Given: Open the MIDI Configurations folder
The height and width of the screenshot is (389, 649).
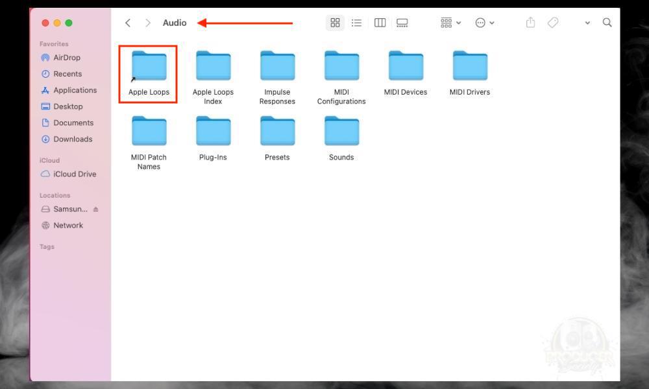Looking at the screenshot, I should pyautogui.click(x=341, y=65).
